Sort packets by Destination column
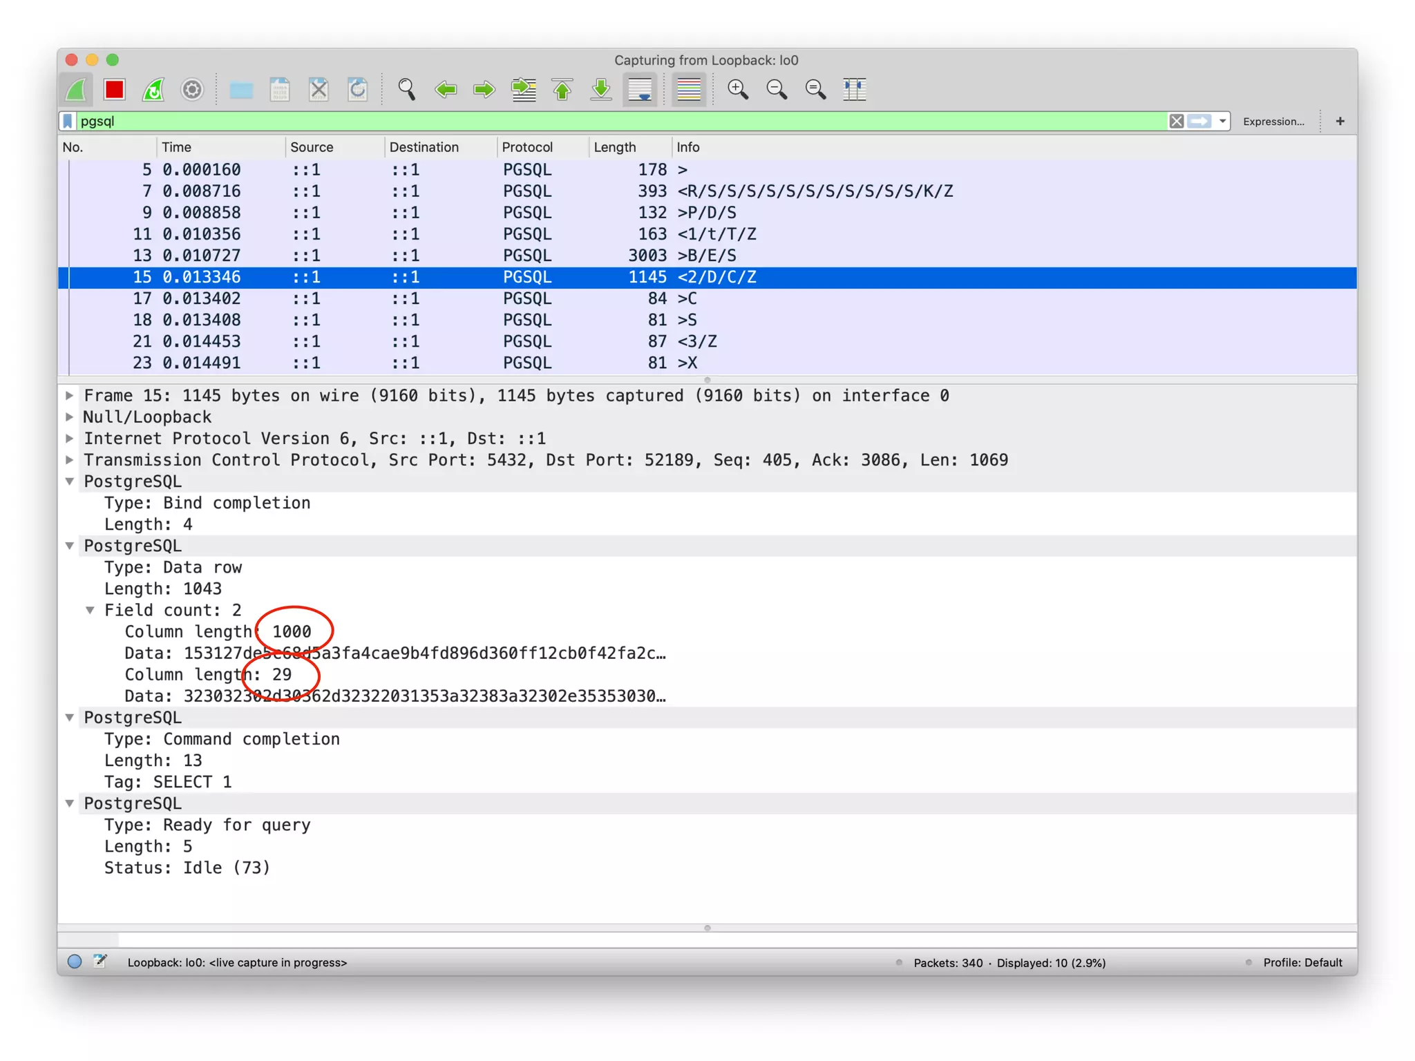Screen dimensions: 1415x1061 tap(440, 147)
